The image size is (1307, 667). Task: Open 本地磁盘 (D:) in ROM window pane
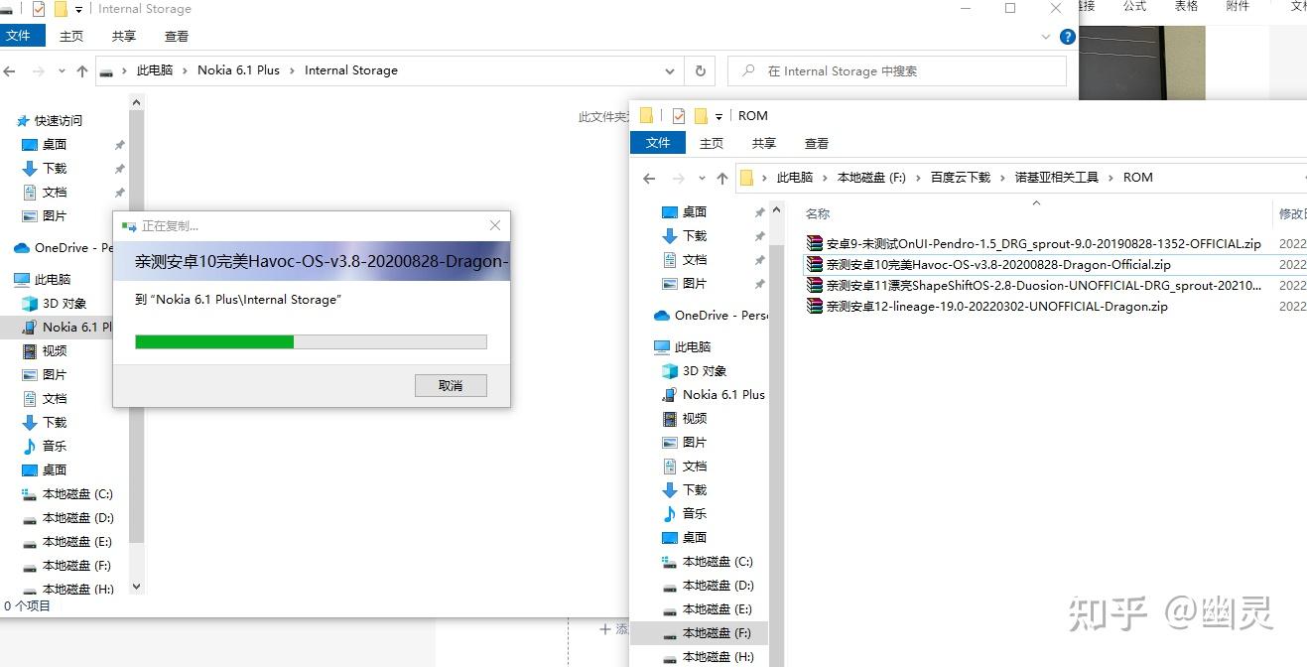(718, 585)
